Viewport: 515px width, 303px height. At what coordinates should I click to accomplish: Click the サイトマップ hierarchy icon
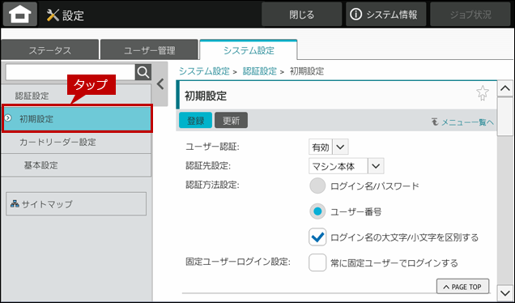(x=15, y=203)
